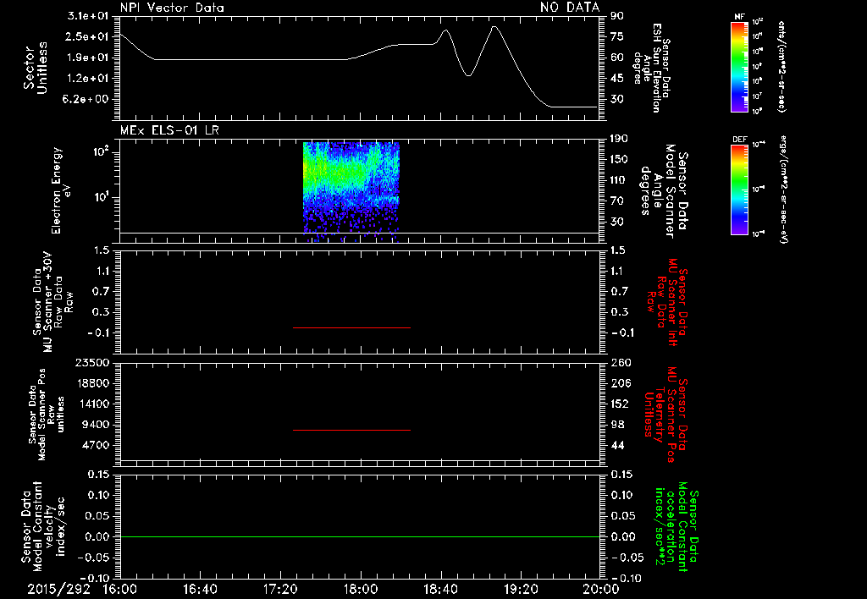867x599 pixels.
Task: Click the 'ergs/(cm**2-sr-sec-eV)' units label
Action: tap(783, 189)
